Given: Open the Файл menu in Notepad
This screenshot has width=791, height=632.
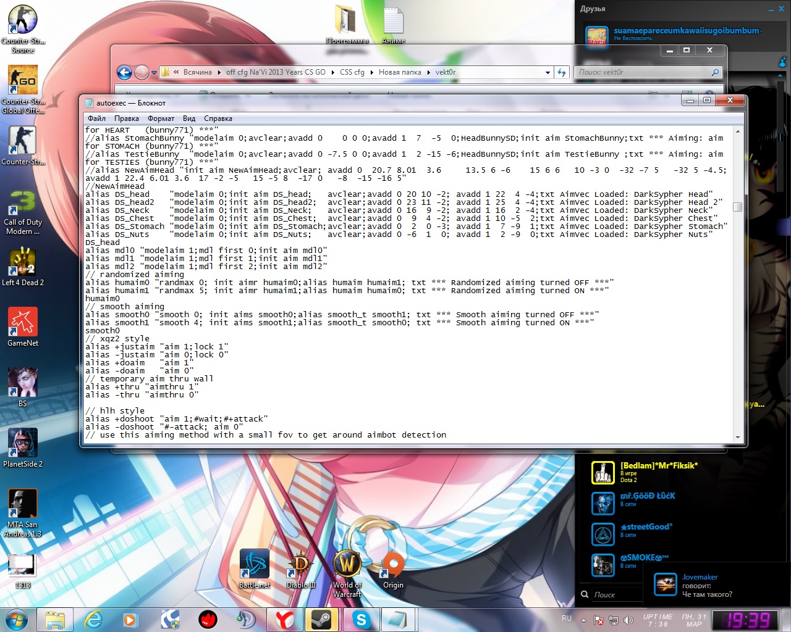Looking at the screenshot, I should coord(96,118).
